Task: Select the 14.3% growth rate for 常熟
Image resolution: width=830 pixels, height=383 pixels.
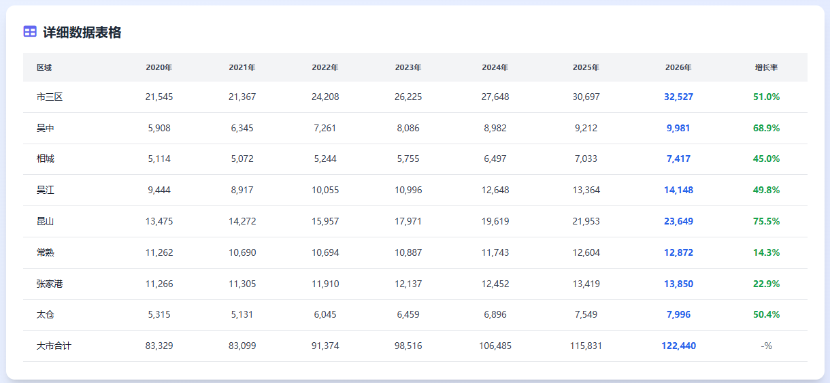Action: [x=766, y=252]
